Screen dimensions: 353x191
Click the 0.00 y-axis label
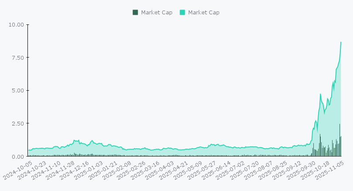(17, 157)
